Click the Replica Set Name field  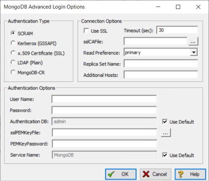(161, 64)
